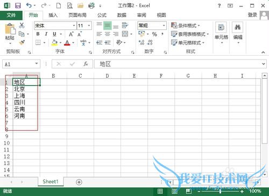
Task: Switch to the 审阅 Review tab
Action: pyautogui.click(x=141, y=16)
